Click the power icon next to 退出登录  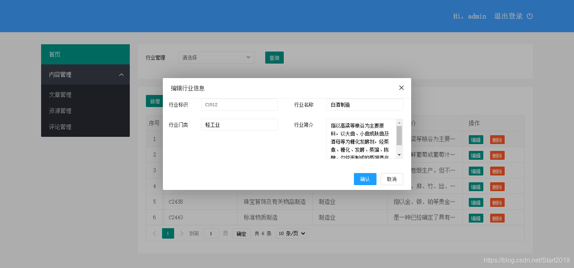coord(530,16)
